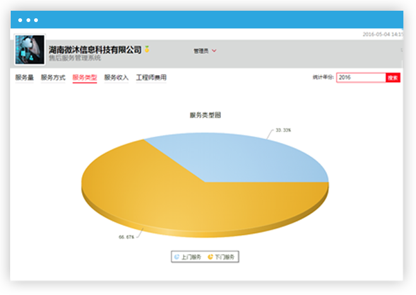Click the yellow 下门服务 legend icon

[x=210, y=257]
